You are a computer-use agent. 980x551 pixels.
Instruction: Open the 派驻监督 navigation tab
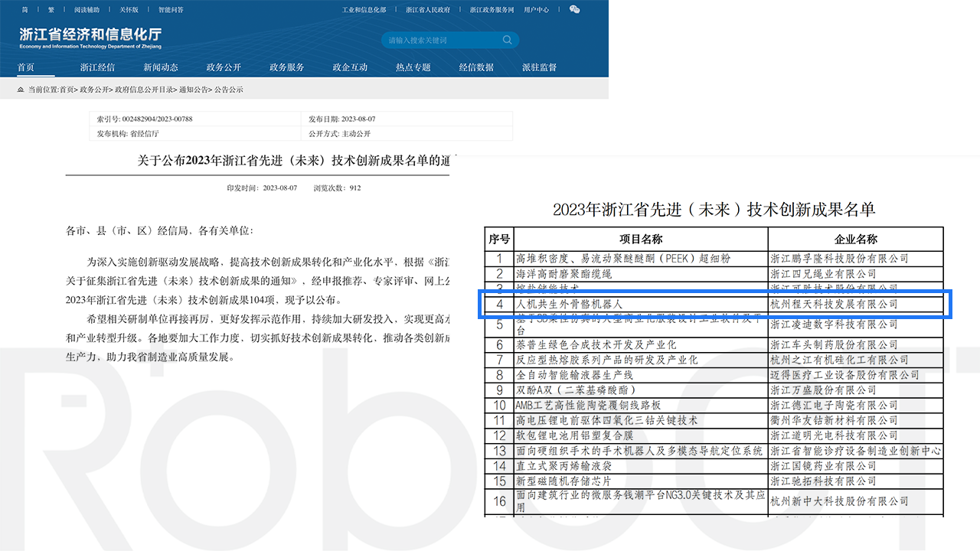click(539, 67)
